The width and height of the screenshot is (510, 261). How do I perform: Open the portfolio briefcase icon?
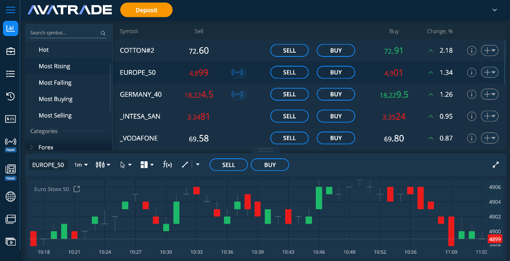pos(10,51)
